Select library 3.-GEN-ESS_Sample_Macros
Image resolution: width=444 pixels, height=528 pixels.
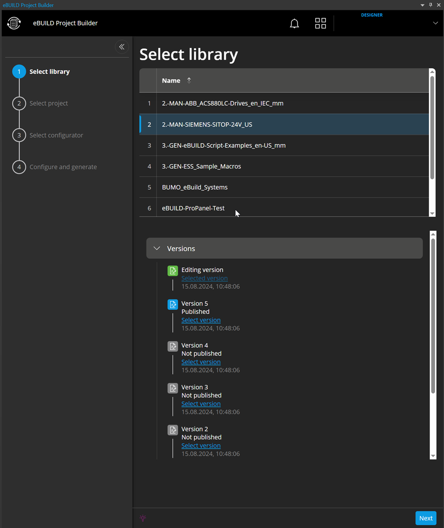tap(284, 166)
